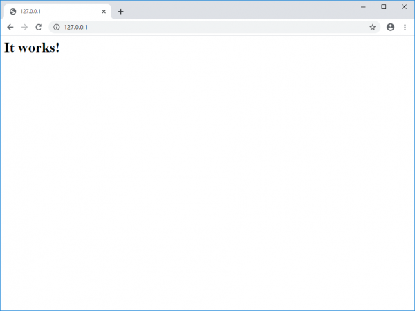View site information via the info icon
This screenshot has width=415, height=311.
point(57,27)
